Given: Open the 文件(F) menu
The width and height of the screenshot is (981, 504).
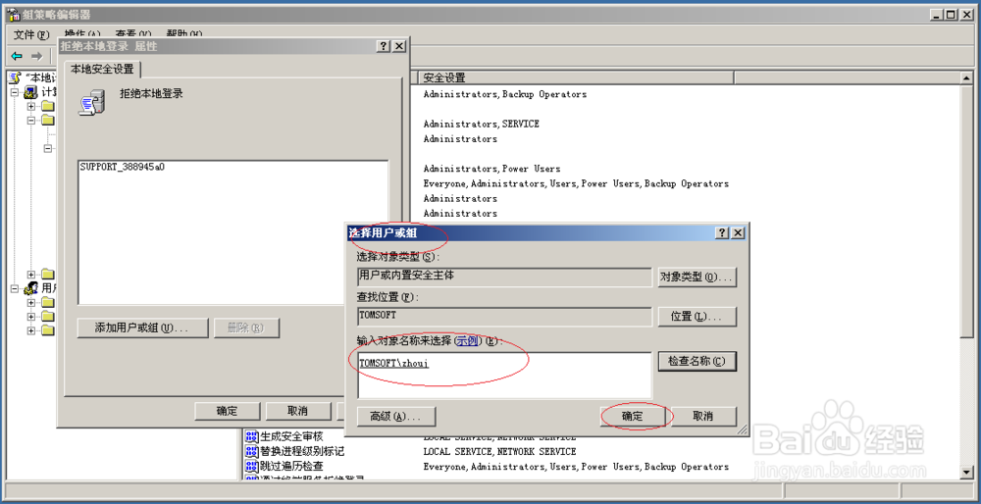Looking at the screenshot, I should click(x=31, y=34).
